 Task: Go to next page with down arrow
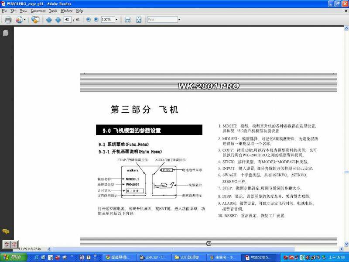coord(58,20)
